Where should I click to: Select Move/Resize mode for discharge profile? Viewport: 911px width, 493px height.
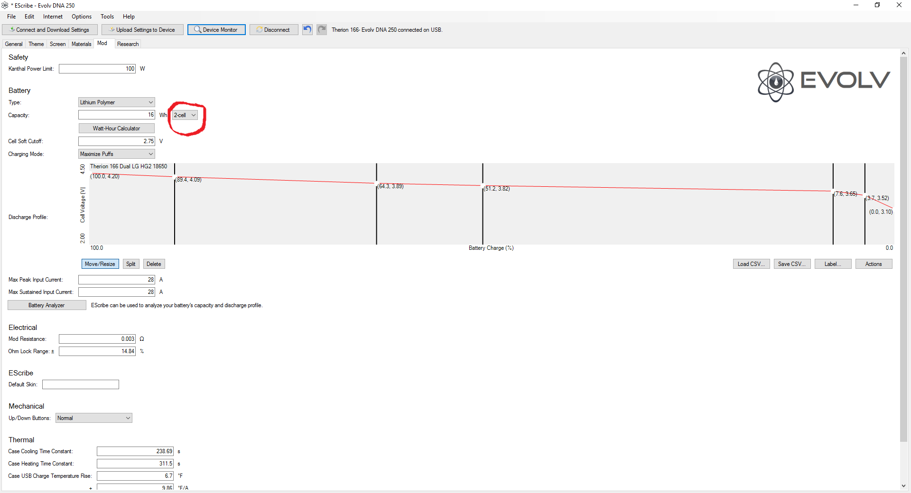coord(100,264)
